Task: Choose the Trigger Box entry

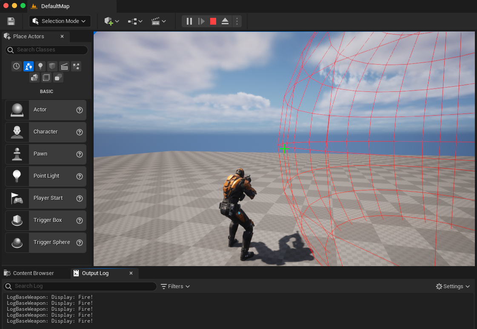Action: point(46,221)
